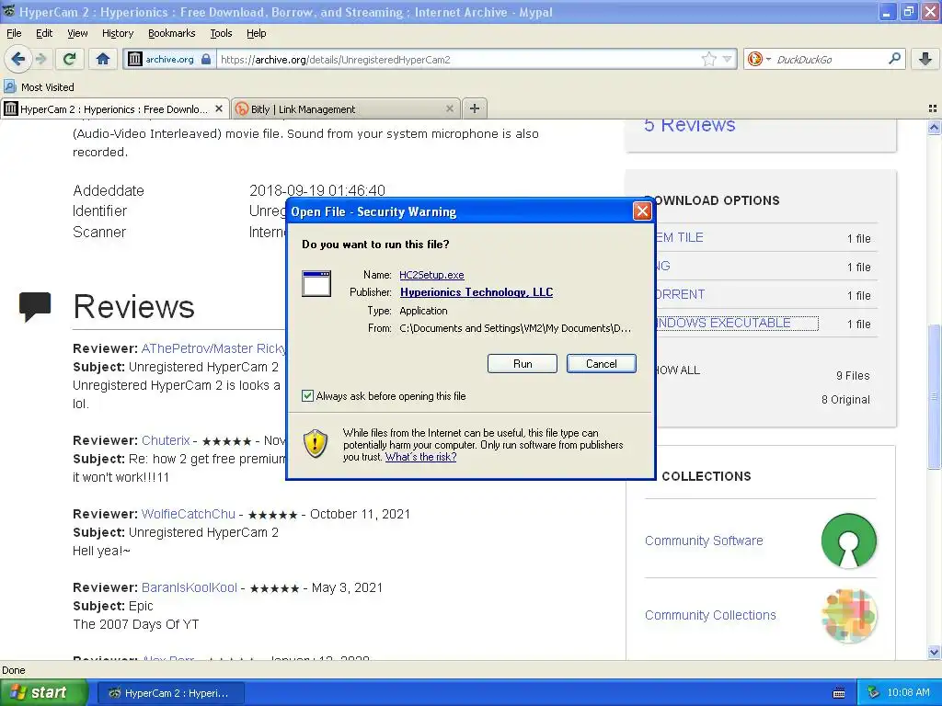
Task: Click the archive.org site identity icon
Action: (x=169, y=59)
